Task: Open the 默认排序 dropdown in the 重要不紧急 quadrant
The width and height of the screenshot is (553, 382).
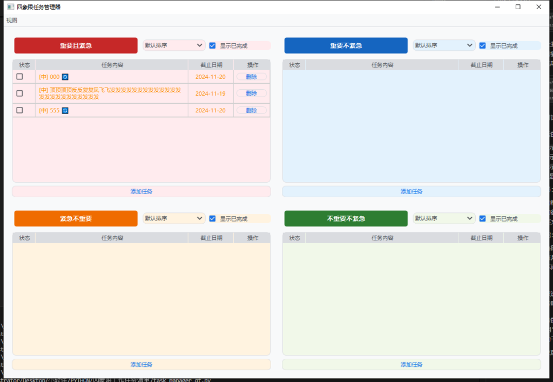Action: (x=444, y=45)
